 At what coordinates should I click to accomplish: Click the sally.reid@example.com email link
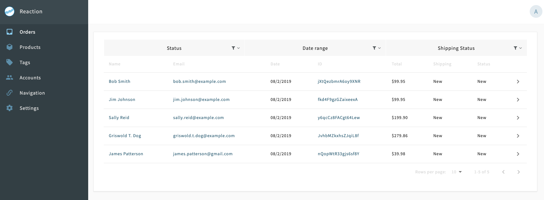[x=198, y=117]
